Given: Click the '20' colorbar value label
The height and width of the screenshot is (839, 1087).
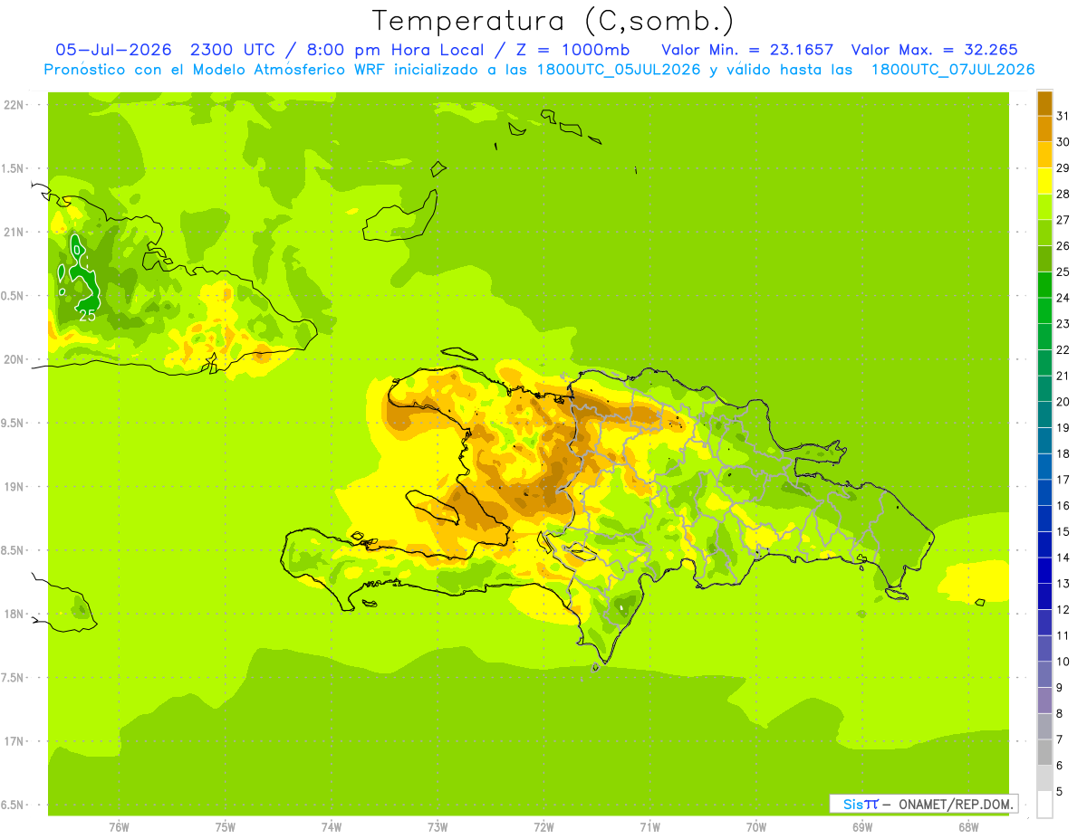Looking at the screenshot, I should 1063,401.
